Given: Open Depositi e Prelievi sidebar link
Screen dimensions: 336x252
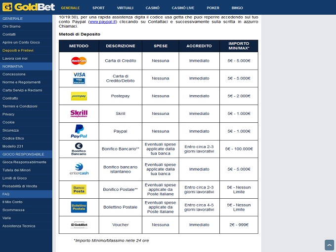Looking at the screenshot, I should tap(18, 50).
